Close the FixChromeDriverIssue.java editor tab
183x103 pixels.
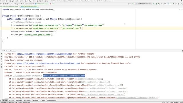(x=38, y=7)
